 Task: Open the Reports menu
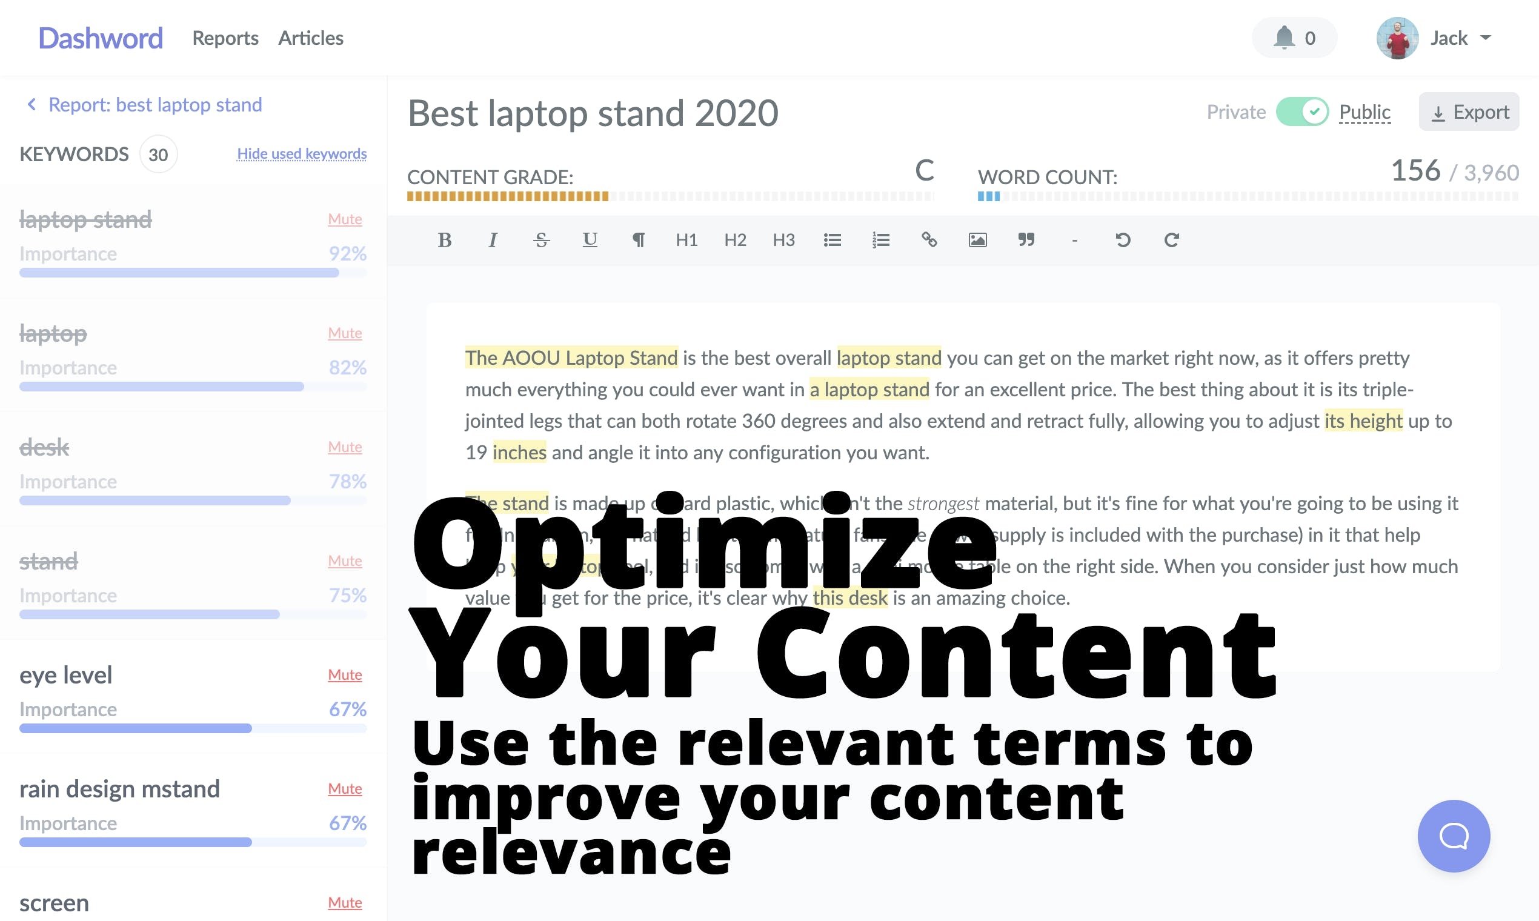tap(225, 38)
